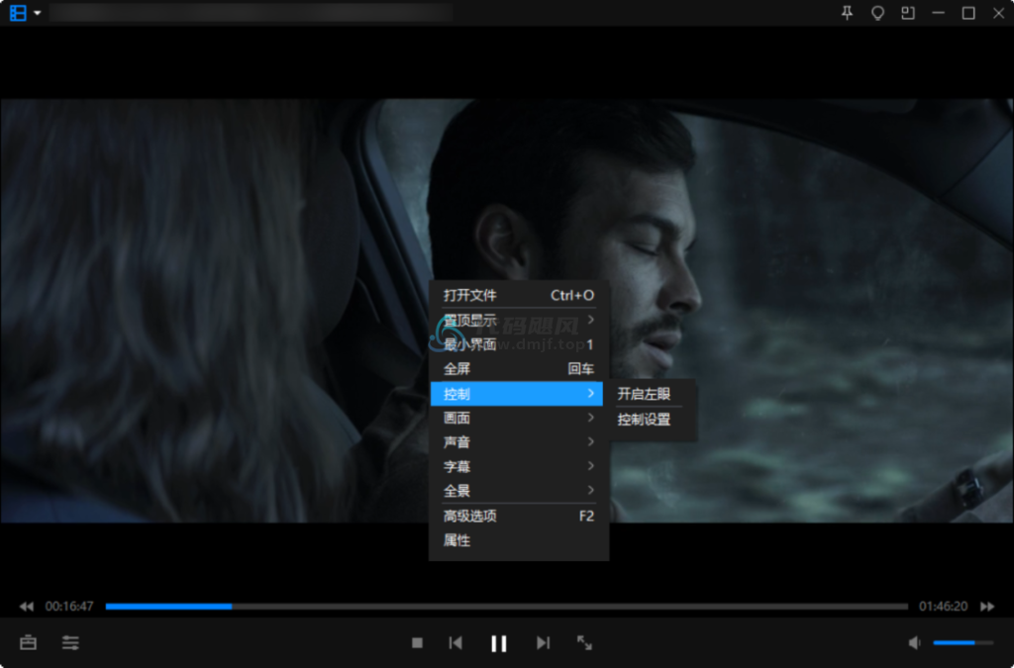Adjust the volume slider

coord(963,643)
